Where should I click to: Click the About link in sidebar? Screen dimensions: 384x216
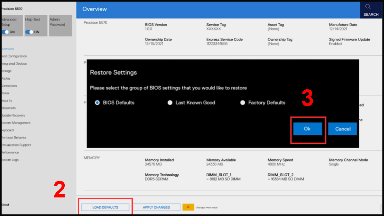point(5,204)
